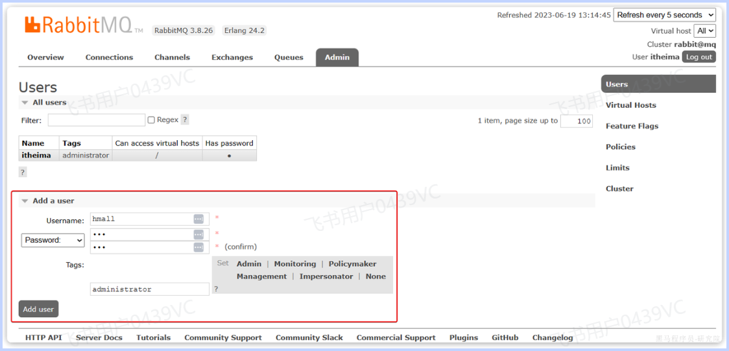Image resolution: width=729 pixels, height=351 pixels.
Task: Switch to the Overview tab
Action: [45, 57]
